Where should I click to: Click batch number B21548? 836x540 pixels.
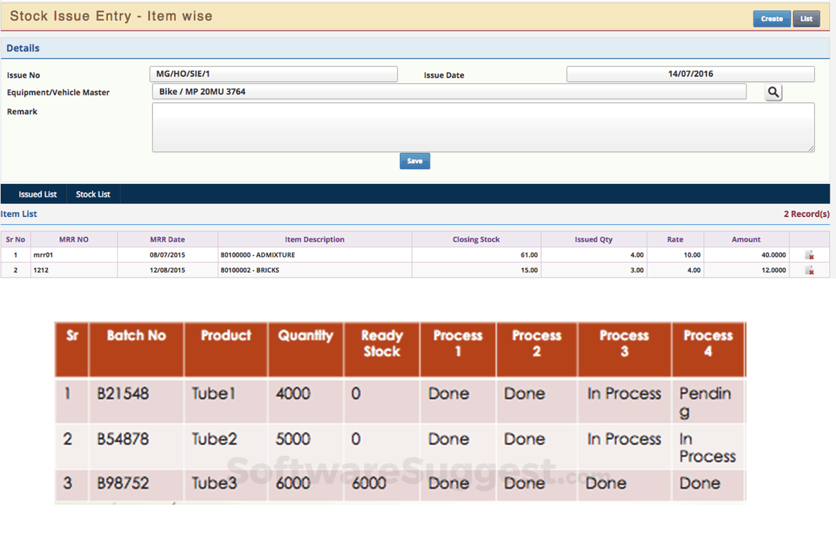[x=123, y=393]
